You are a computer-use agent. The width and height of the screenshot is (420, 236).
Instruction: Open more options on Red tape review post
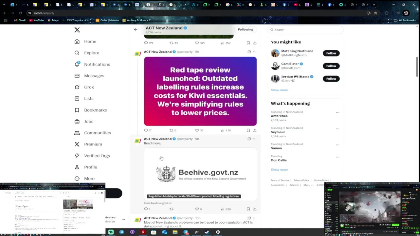(255, 52)
